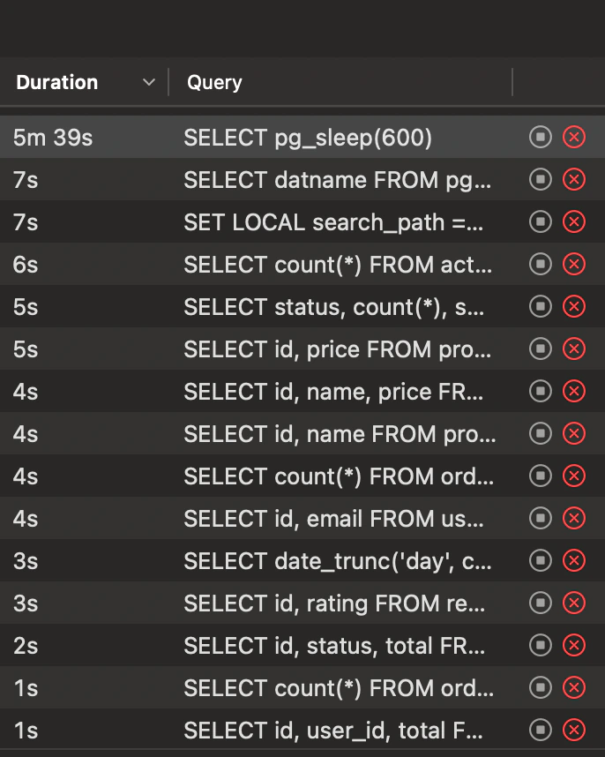Stop the SELECT id, rating query

coord(541,603)
